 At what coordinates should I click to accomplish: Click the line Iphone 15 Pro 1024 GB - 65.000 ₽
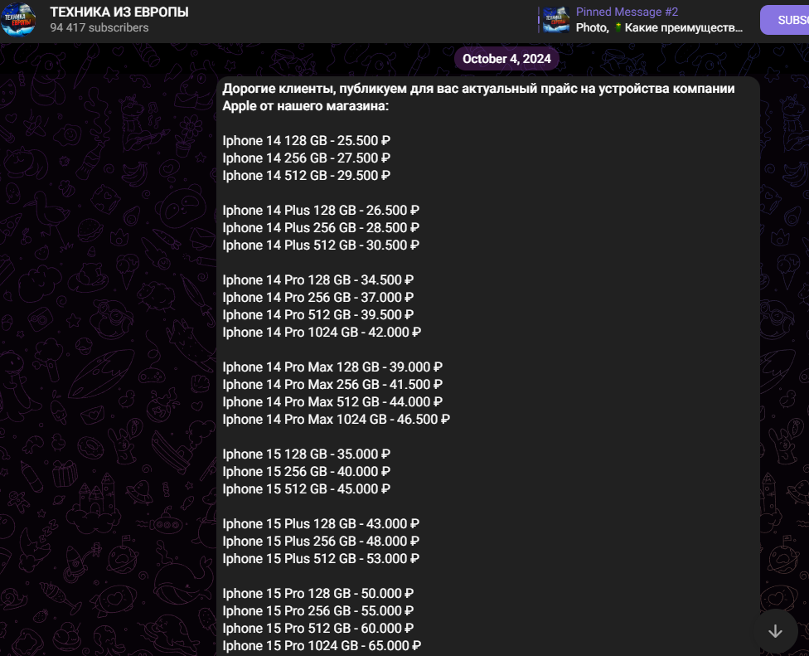(322, 646)
